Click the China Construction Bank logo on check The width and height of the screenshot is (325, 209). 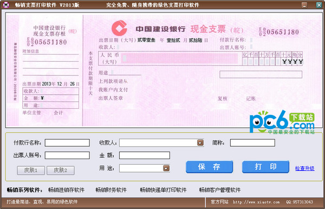(x=119, y=28)
